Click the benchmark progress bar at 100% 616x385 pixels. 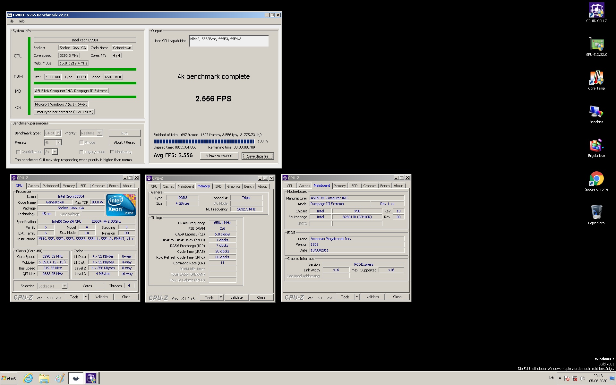(204, 141)
